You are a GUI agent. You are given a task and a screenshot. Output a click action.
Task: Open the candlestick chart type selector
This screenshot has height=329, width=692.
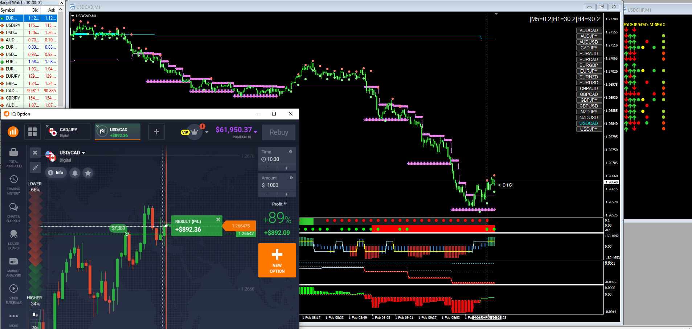pyautogui.click(x=35, y=314)
